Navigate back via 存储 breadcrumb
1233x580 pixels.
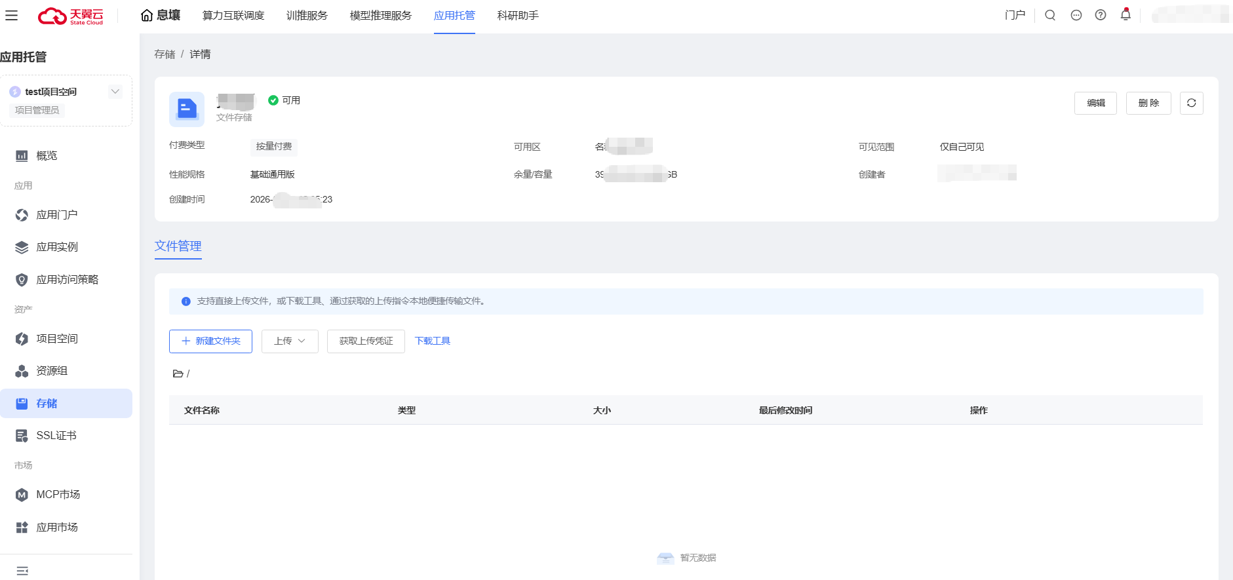click(165, 54)
